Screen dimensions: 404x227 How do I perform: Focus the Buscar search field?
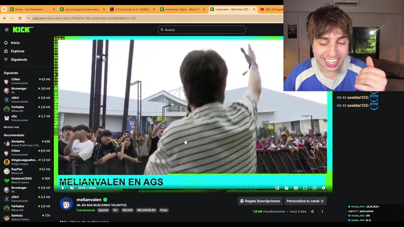[202, 30]
